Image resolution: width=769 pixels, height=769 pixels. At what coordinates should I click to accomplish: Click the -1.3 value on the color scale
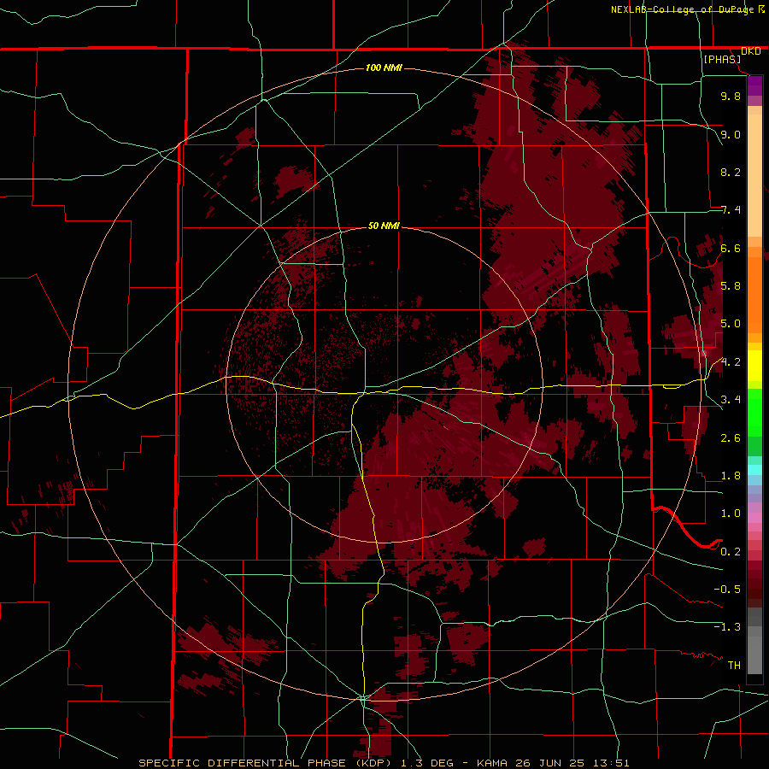727,627
